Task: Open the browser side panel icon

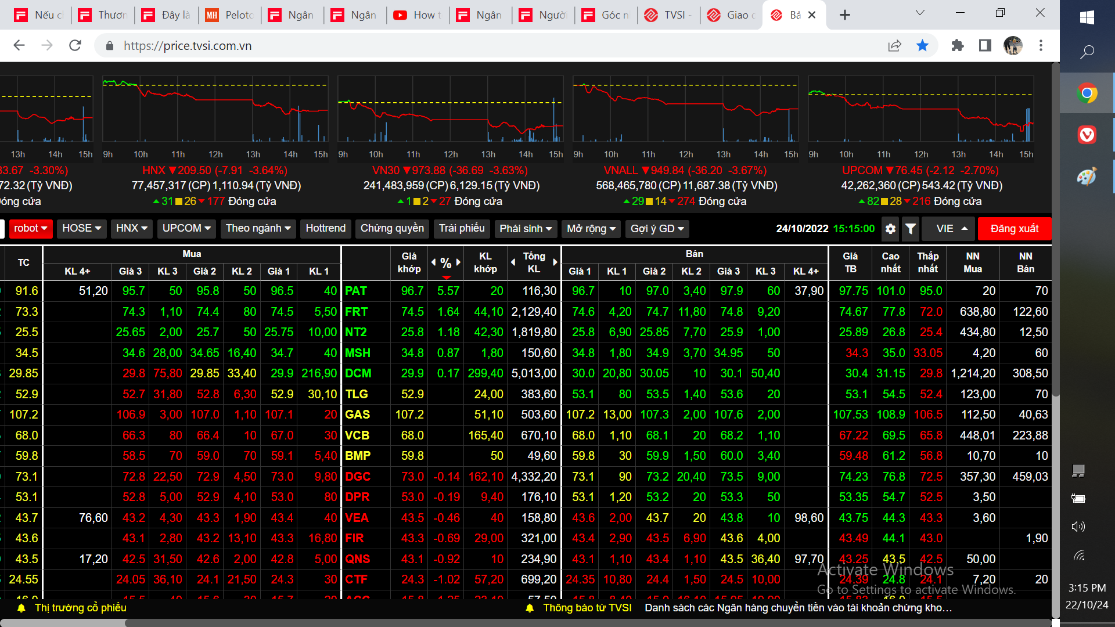Action: (x=985, y=45)
